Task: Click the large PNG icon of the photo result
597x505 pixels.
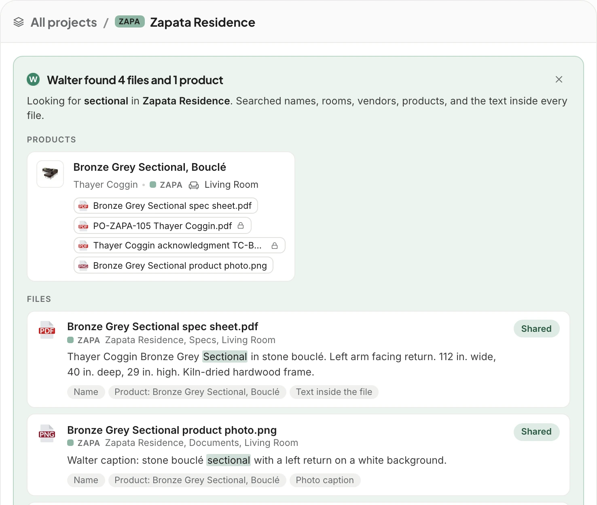Action: [47, 434]
